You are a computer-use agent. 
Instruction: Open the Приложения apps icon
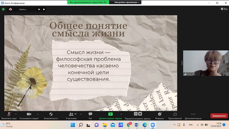coord(175,114)
